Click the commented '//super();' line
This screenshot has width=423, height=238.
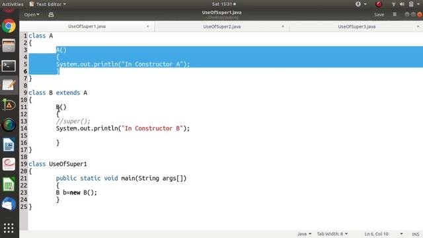[x=73, y=121]
